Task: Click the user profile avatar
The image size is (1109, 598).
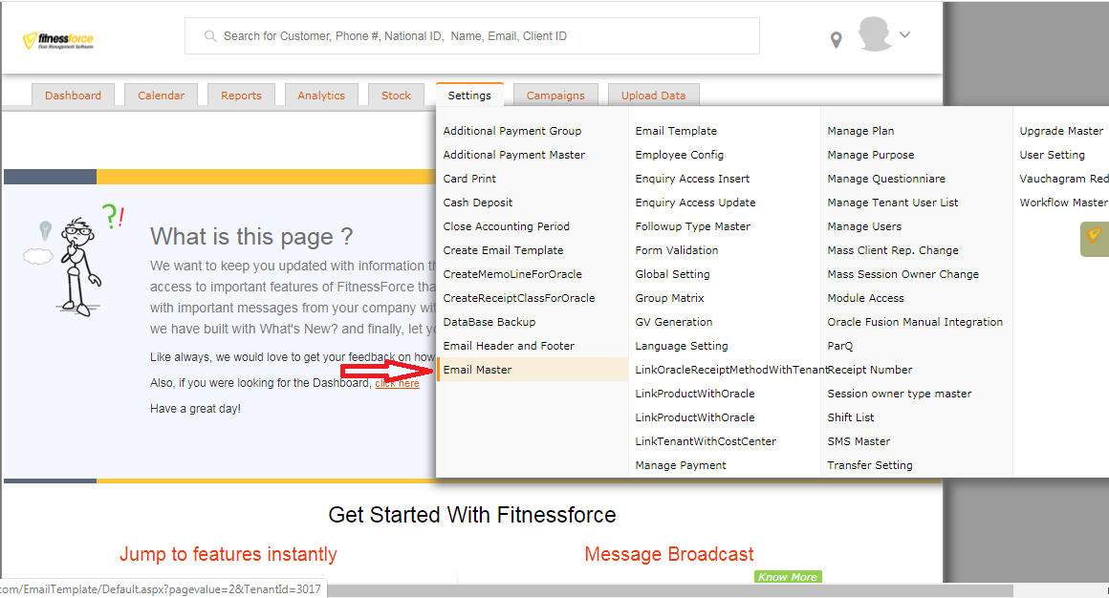Action: pyautogui.click(x=874, y=34)
